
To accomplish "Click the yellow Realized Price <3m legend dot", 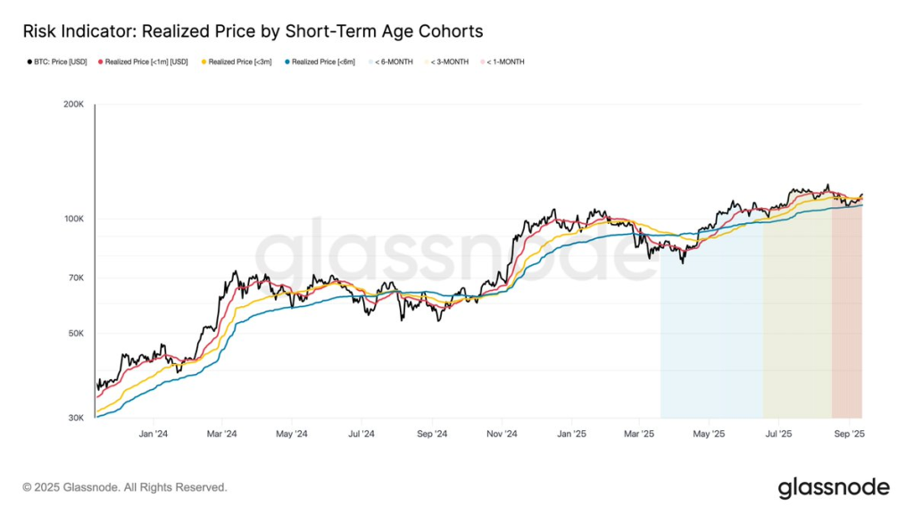I will tap(204, 62).
